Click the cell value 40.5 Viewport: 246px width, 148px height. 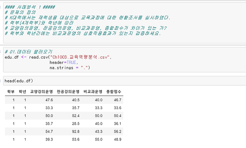click(76, 100)
